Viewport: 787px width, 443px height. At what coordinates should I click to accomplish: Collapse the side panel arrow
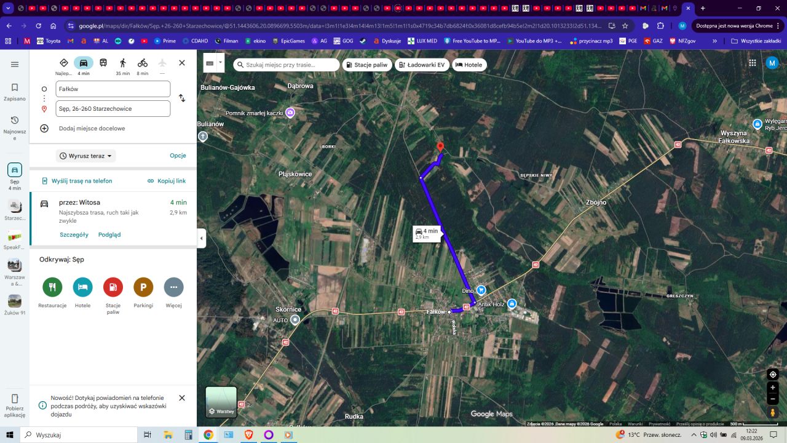pos(202,238)
